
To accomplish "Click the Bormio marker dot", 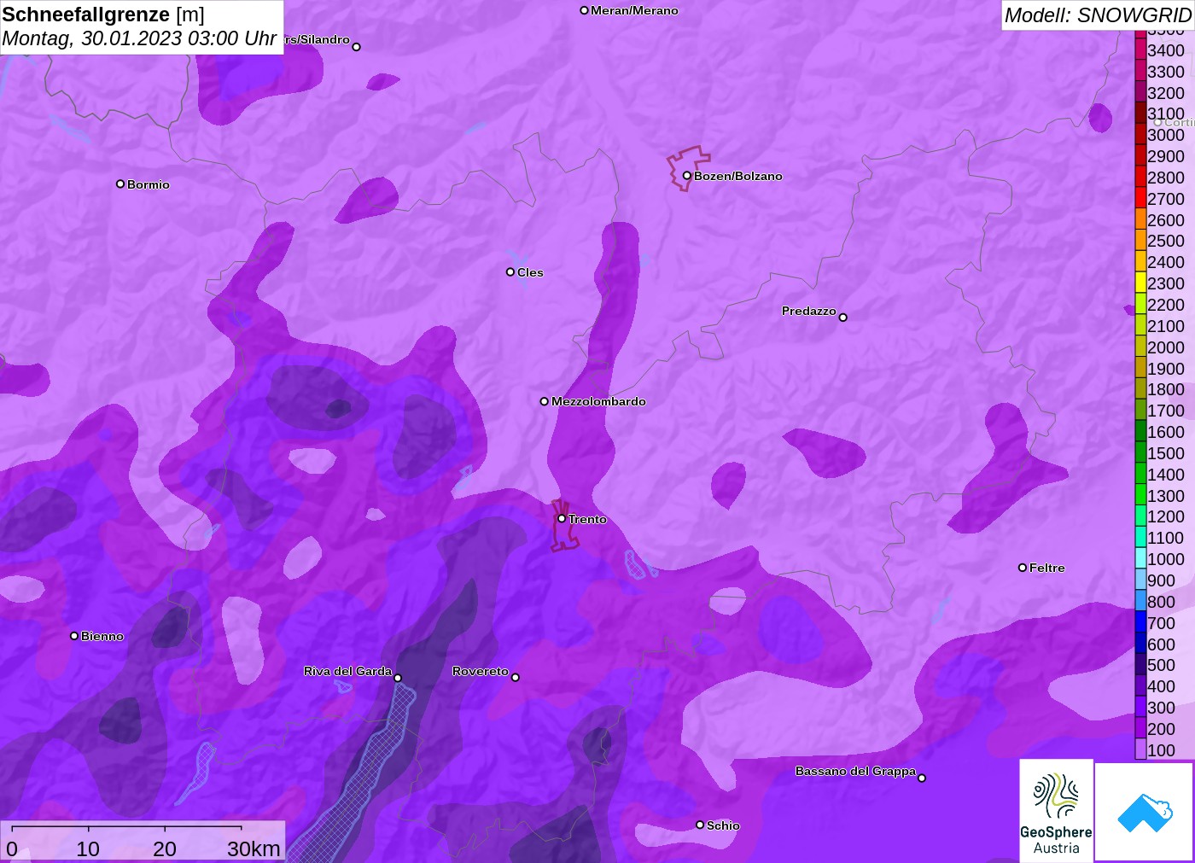I will coord(120,184).
